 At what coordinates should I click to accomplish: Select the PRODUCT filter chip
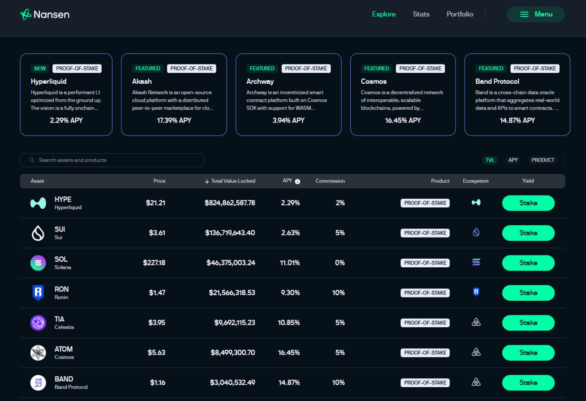click(543, 160)
